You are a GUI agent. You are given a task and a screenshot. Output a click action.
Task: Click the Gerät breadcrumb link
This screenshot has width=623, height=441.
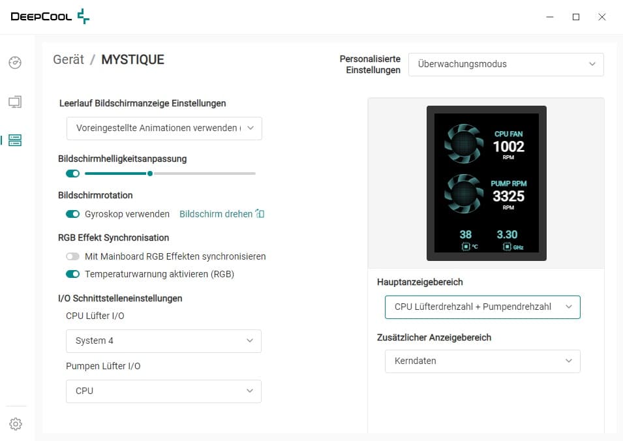68,60
